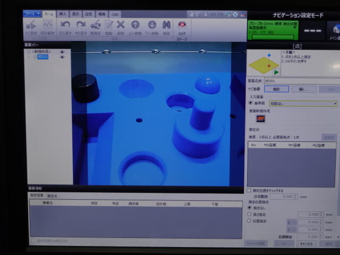Toggle eye icon of highlighted point tree row
340x255 pixels.
coord(62,57)
